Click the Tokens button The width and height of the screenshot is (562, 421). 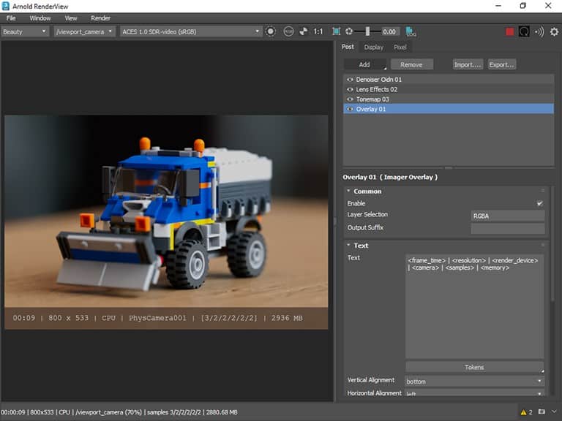point(474,368)
